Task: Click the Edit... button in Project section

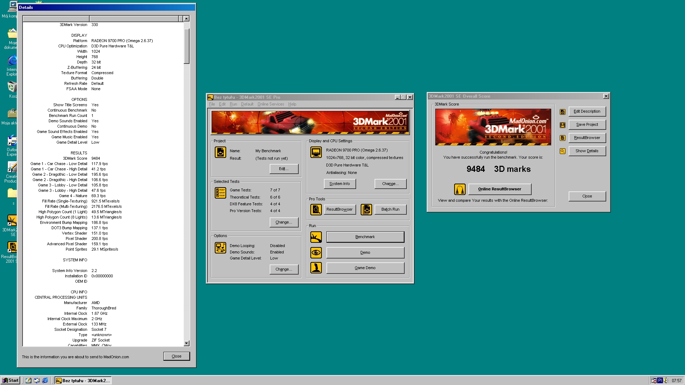Action: [284, 169]
